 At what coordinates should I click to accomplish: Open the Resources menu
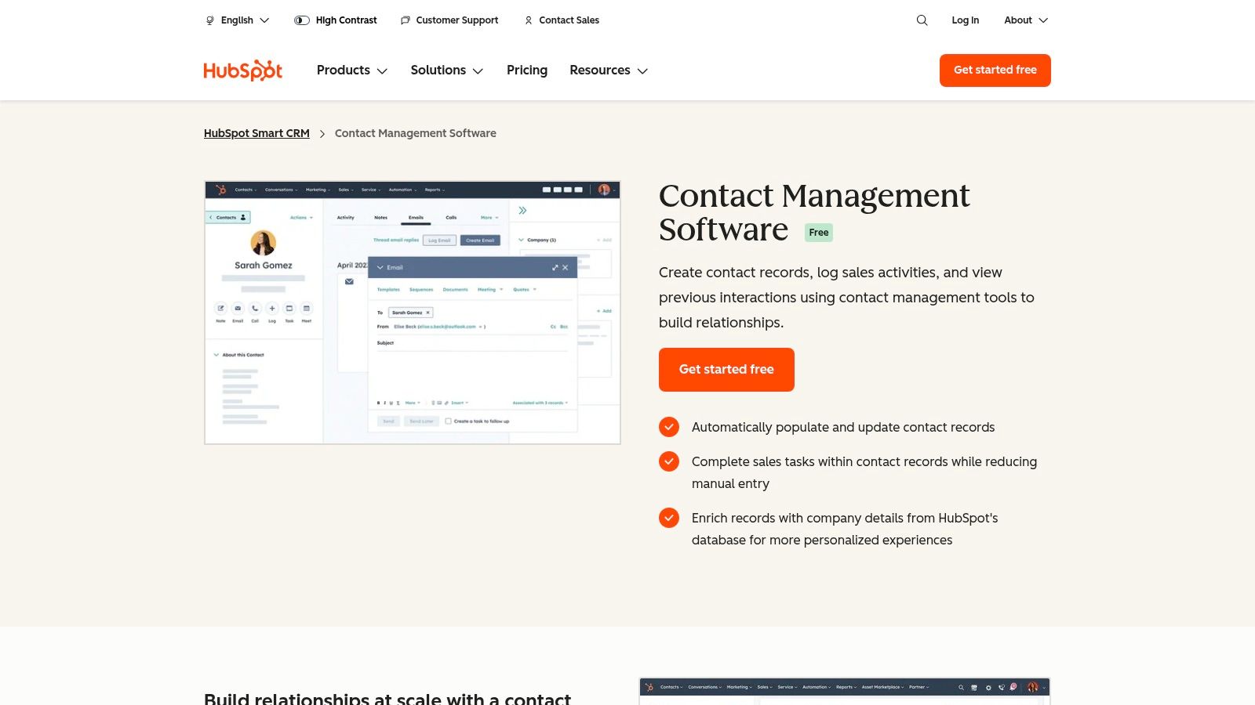click(608, 70)
